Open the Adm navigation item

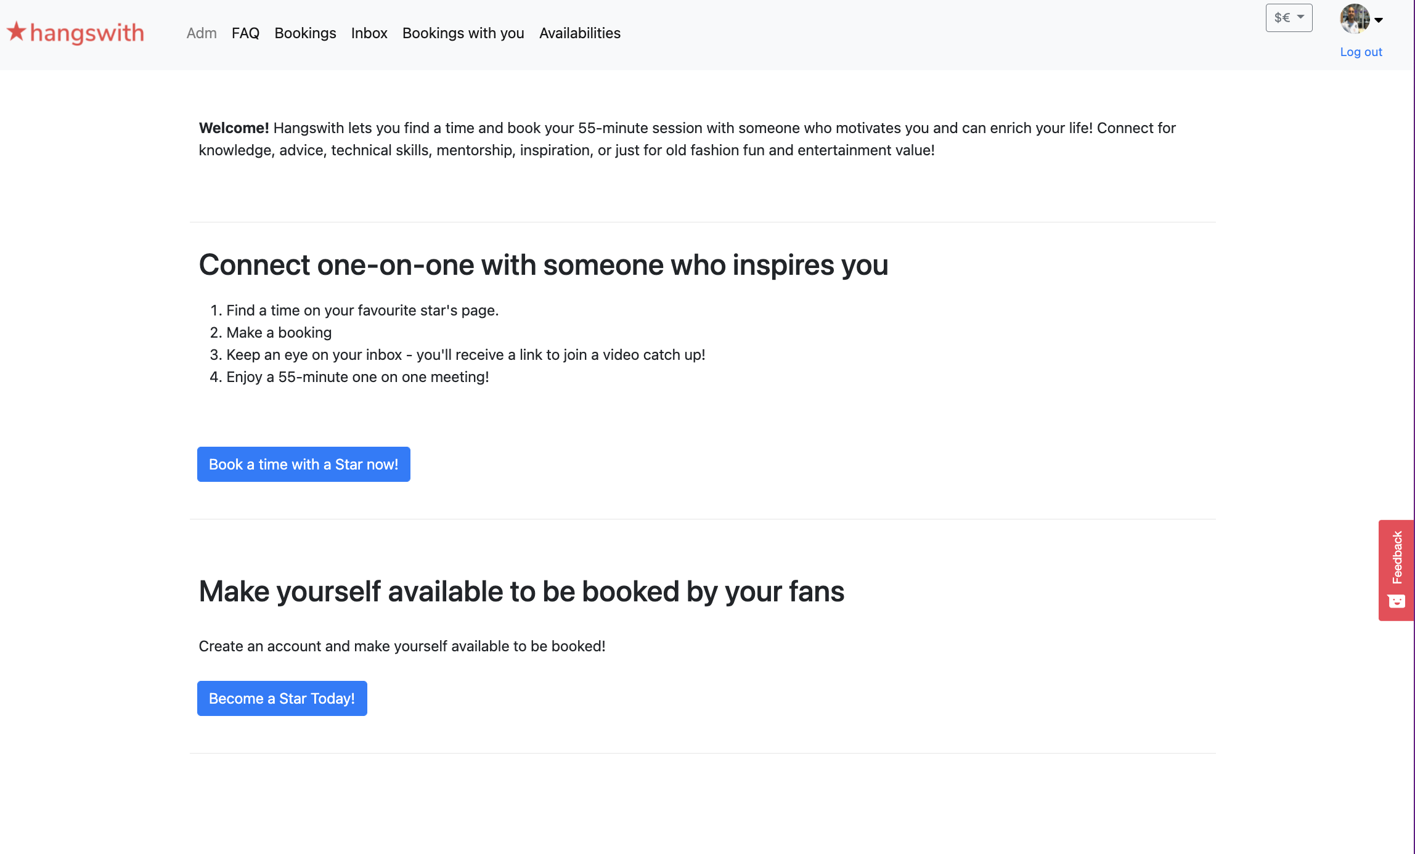pos(202,33)
